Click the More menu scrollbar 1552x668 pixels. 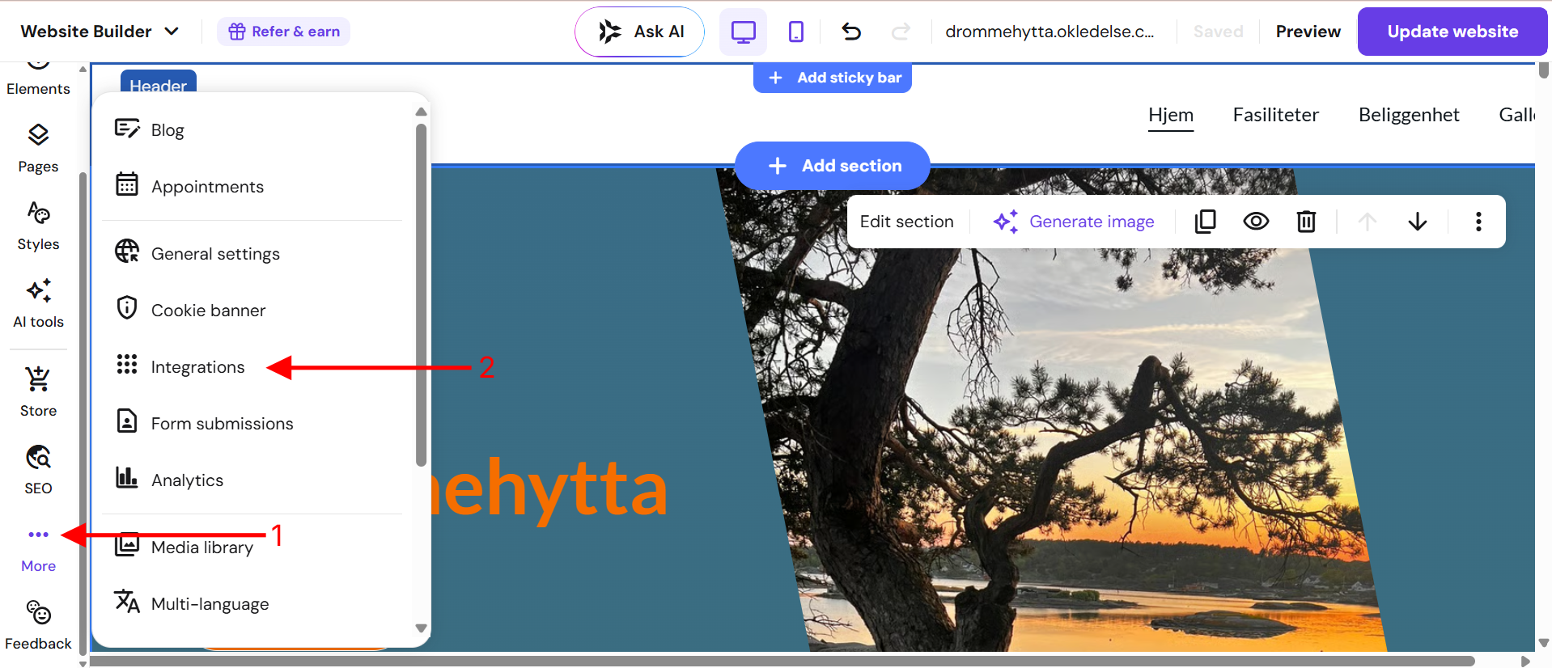421,294
